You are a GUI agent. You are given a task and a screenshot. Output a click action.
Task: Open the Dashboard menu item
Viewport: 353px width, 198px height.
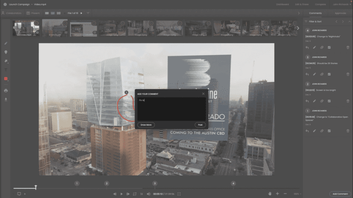pyautogui.click(x=283, y=4)
